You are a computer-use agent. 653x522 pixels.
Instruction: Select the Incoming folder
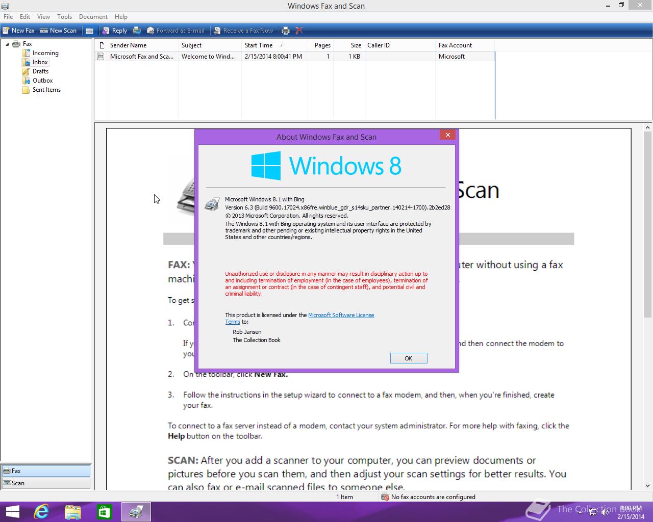click(45, 53)
